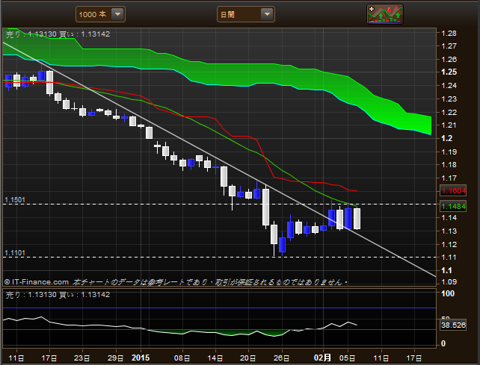Click the green 1.1484 price tag
The image size is (480, 365).
[x=453, y=206]
